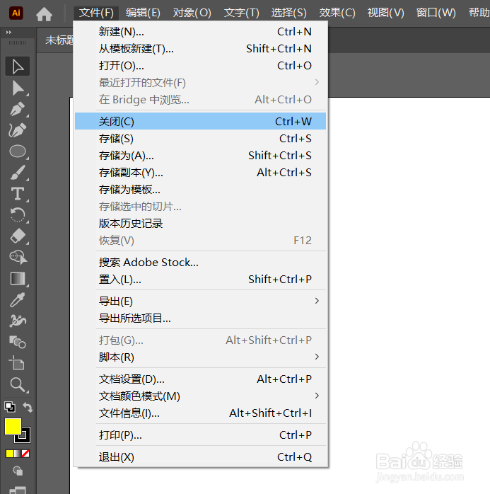Choose 新建(N)... from the menu
This screenshot has height=494, width=490.
[x=200, y=32]
